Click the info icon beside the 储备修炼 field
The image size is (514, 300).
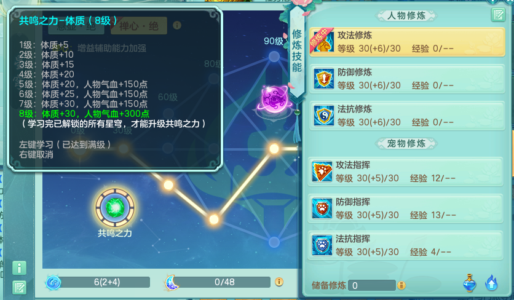(x=401, y=285)
